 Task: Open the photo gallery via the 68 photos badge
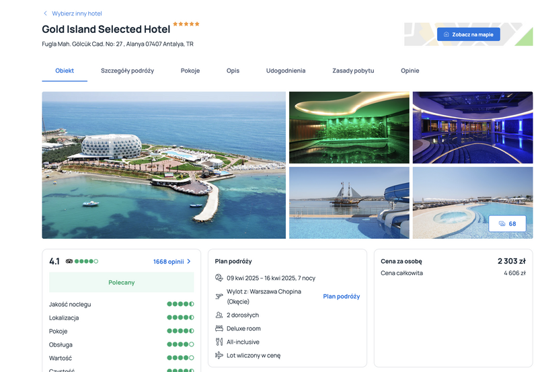coord(507,224)
